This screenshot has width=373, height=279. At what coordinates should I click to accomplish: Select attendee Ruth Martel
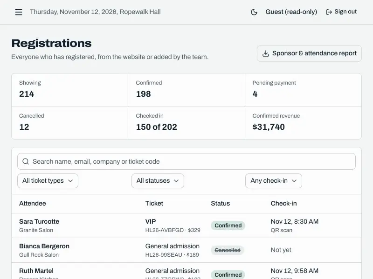(x=36, y=271)
